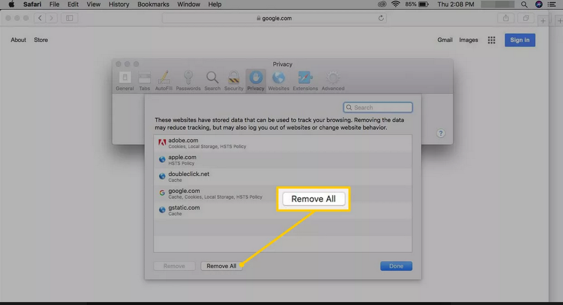Reload the google.com page
Image resolution: width=563 pixels, height=305 pixels.
point(381,18)
